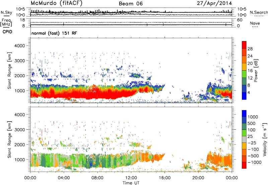Select the 'Beam 06' heading
The width and height of the screenshot is (268, 185).
coord(131,4)
